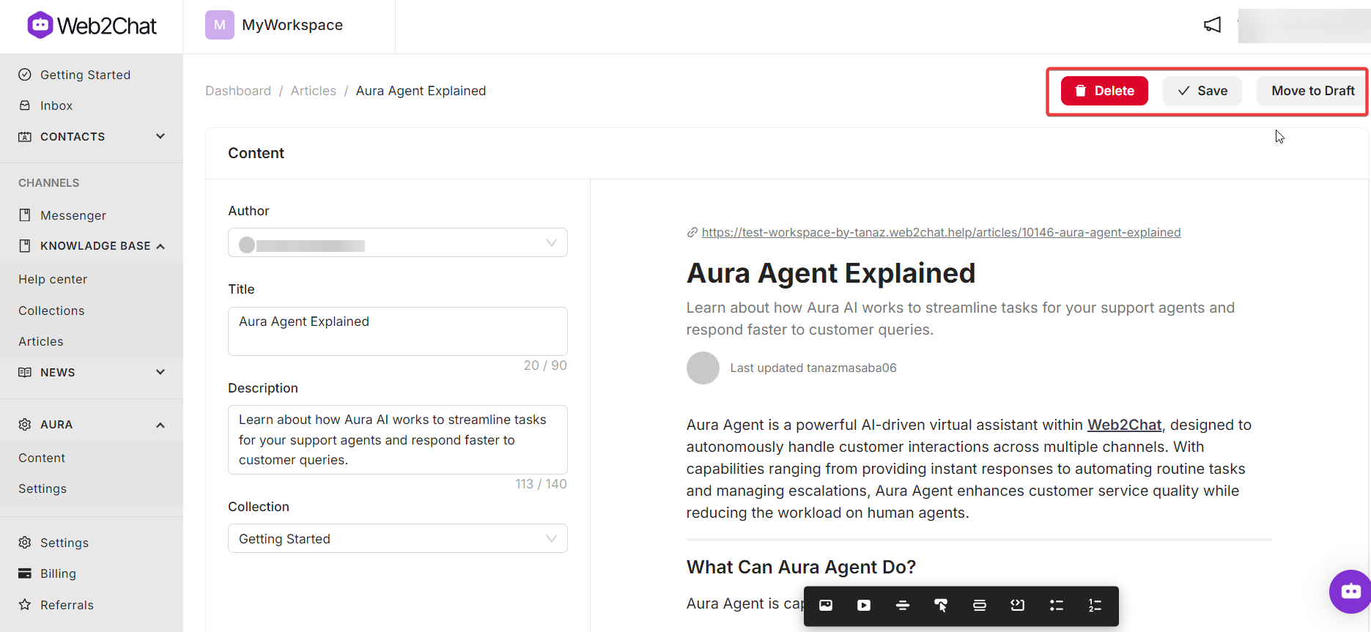1371x632 pixels.
Task: Collapse the KNOWLADGE BASE section chevron
Action: click(x=160, y=246)
